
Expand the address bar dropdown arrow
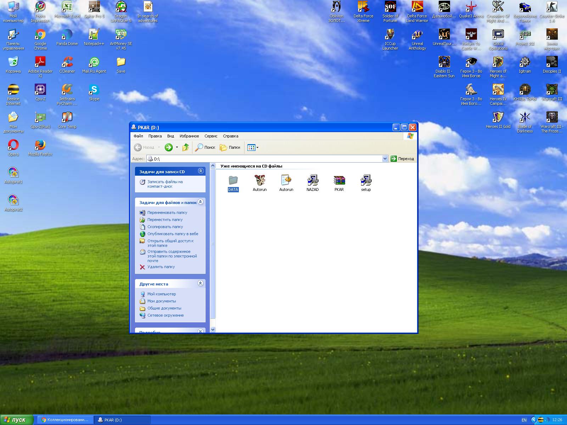(385, 159)
